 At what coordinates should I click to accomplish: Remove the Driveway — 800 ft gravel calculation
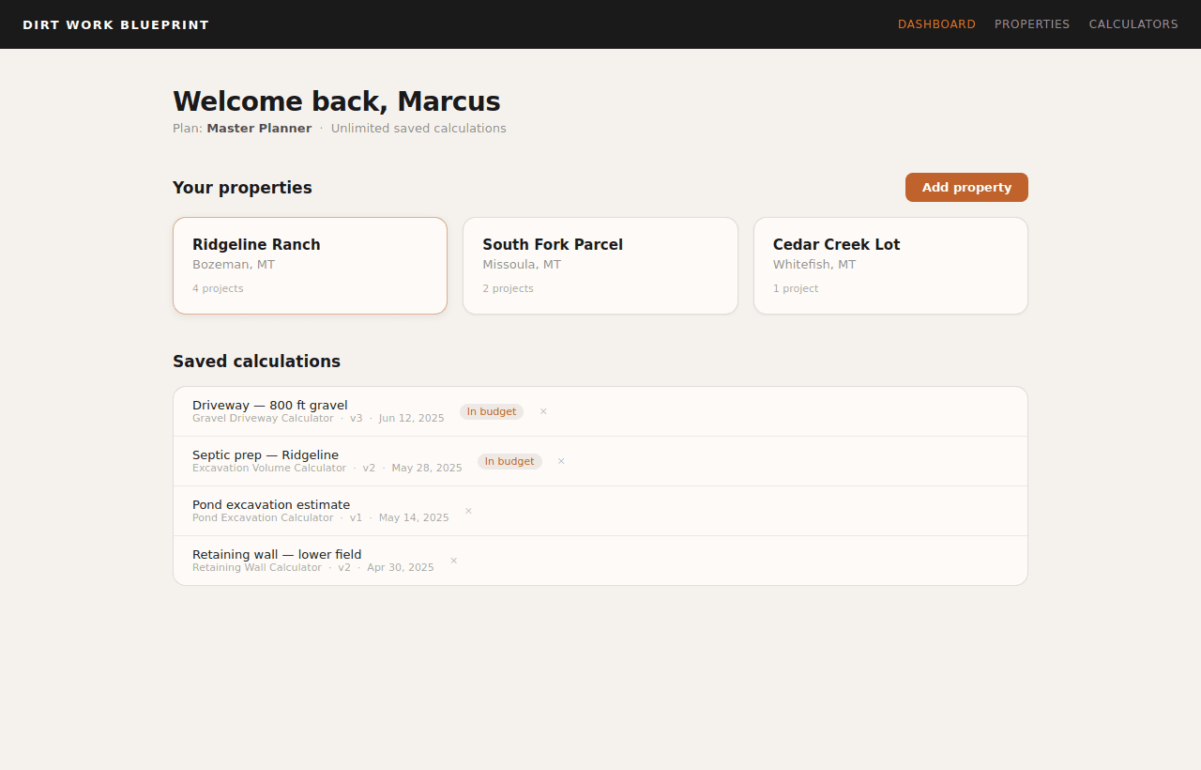(543, 411)
